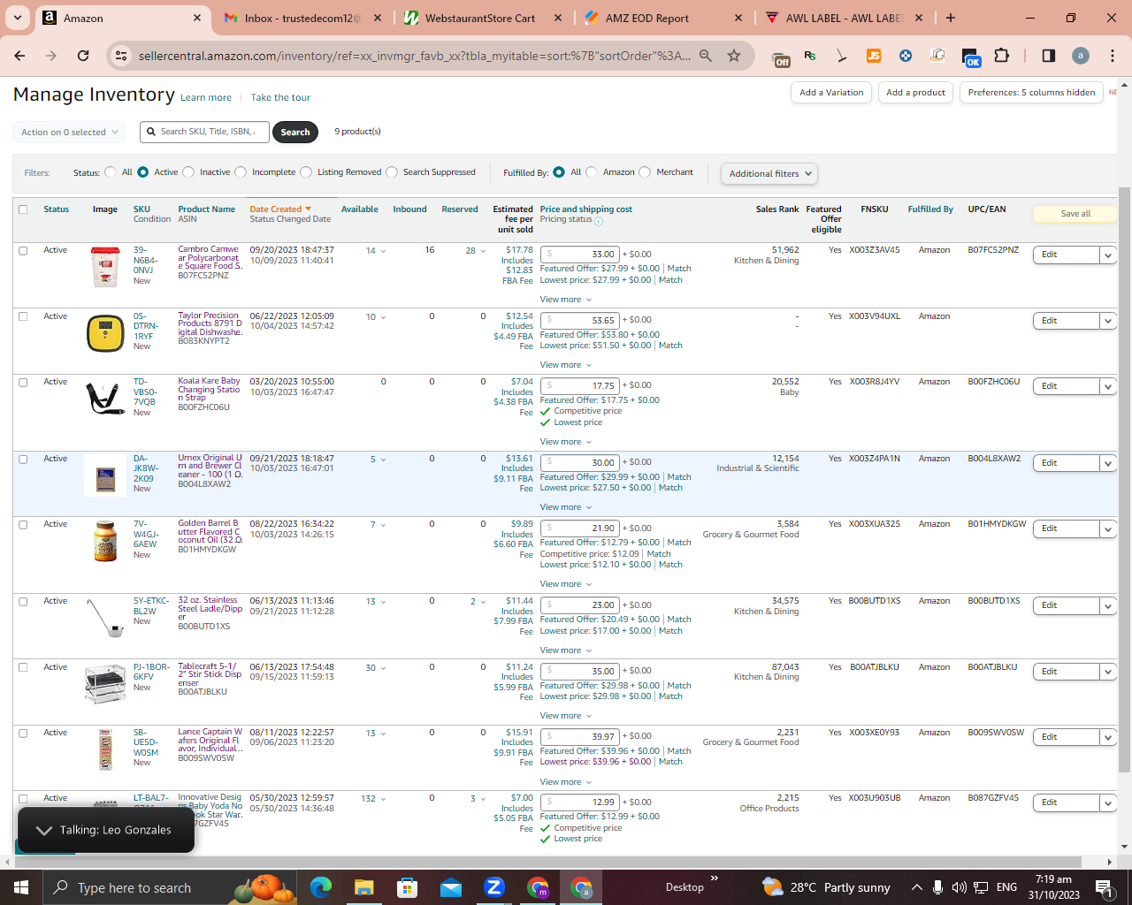The image size is (1132, 905).
Task: Select the Incomplete status filter
Action: click(x=241, y=172)
